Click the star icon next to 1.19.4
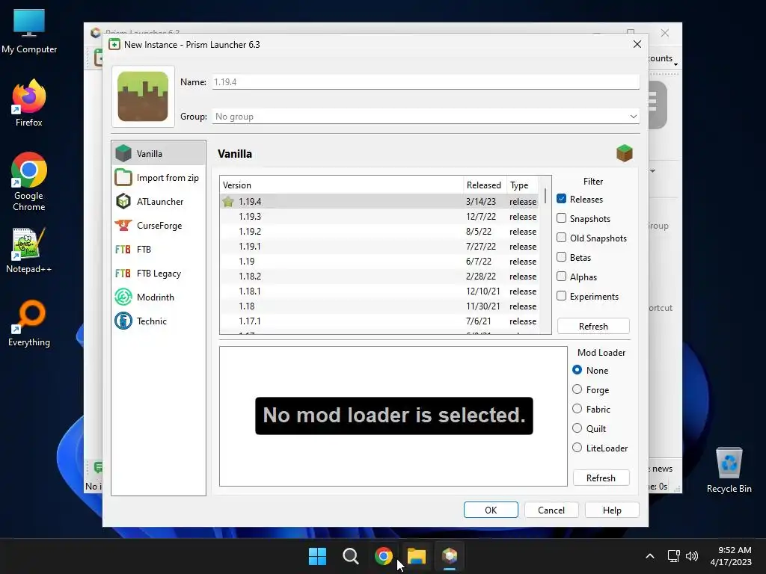Screen dimensions: 766x574 pyautogui.click(x=228, y=202)
